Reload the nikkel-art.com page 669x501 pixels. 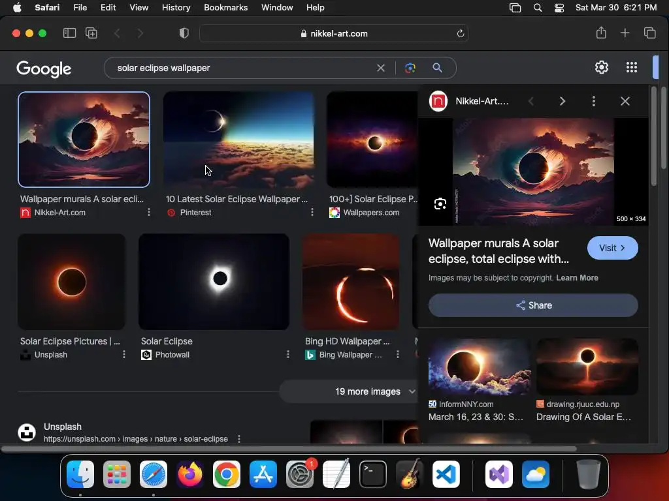[461, 33]
